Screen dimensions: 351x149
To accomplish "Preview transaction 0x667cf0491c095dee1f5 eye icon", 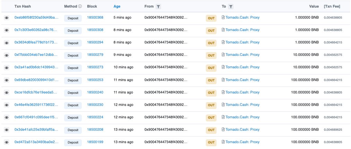I will coord(7,117).
